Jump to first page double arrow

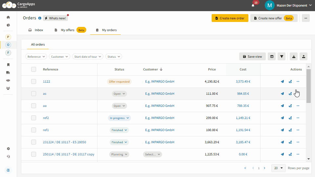pyautogui.click(x=245, y=168)
